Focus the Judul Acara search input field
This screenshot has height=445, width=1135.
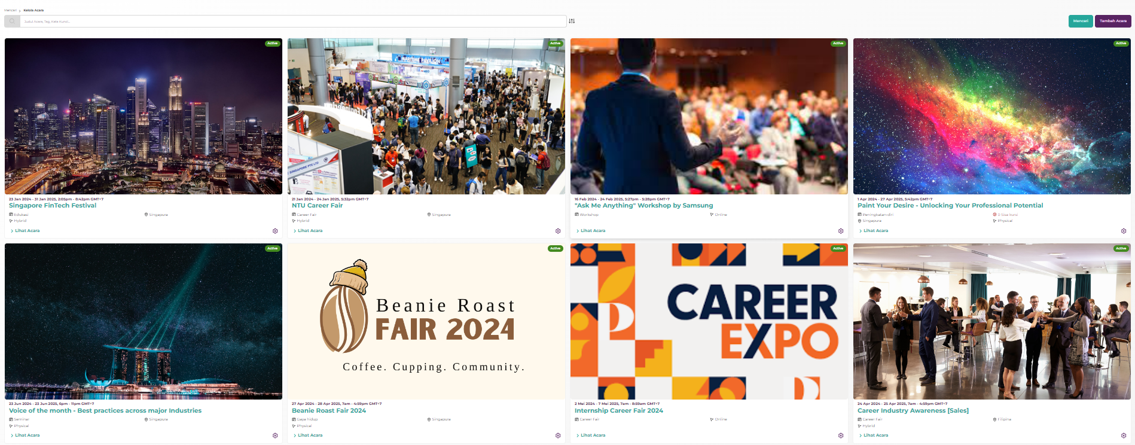[293, 22]
